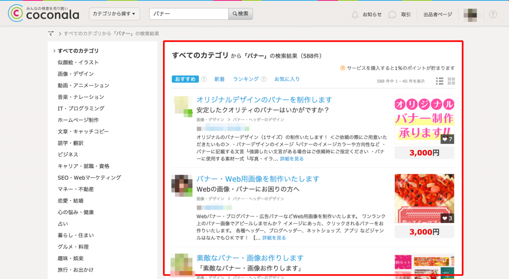This screenshot has width=509, height=279.
Task: Choose 恋愛・結婚 category
Action: pos(71,201)
